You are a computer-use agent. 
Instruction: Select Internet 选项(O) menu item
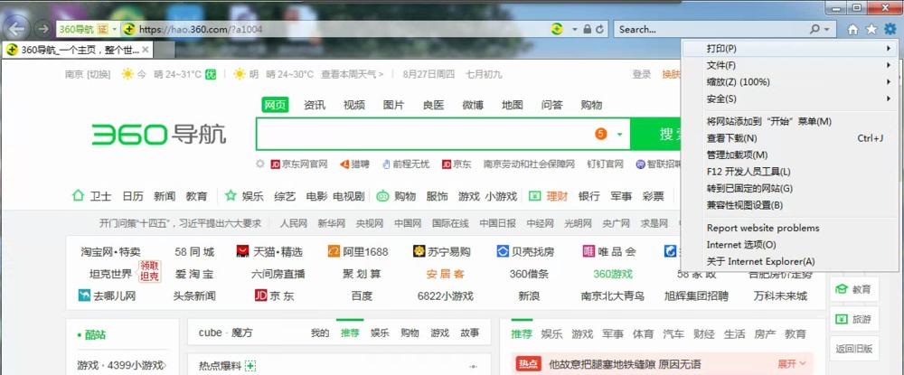pyautogui.click(x=789, y=245)
